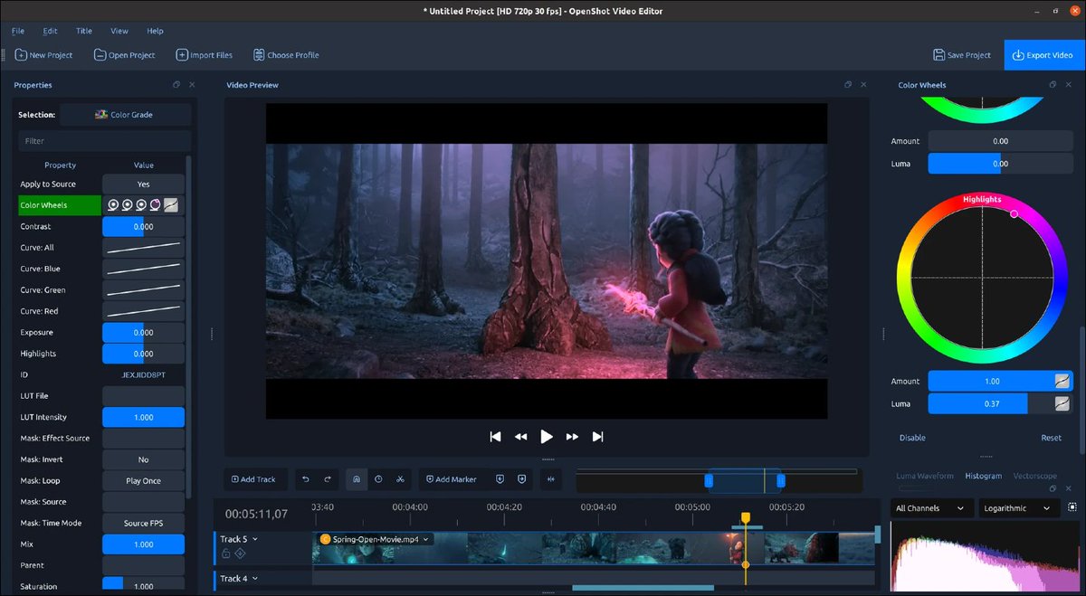Undock the Properties panel with float icon

[x=176, y=85]
